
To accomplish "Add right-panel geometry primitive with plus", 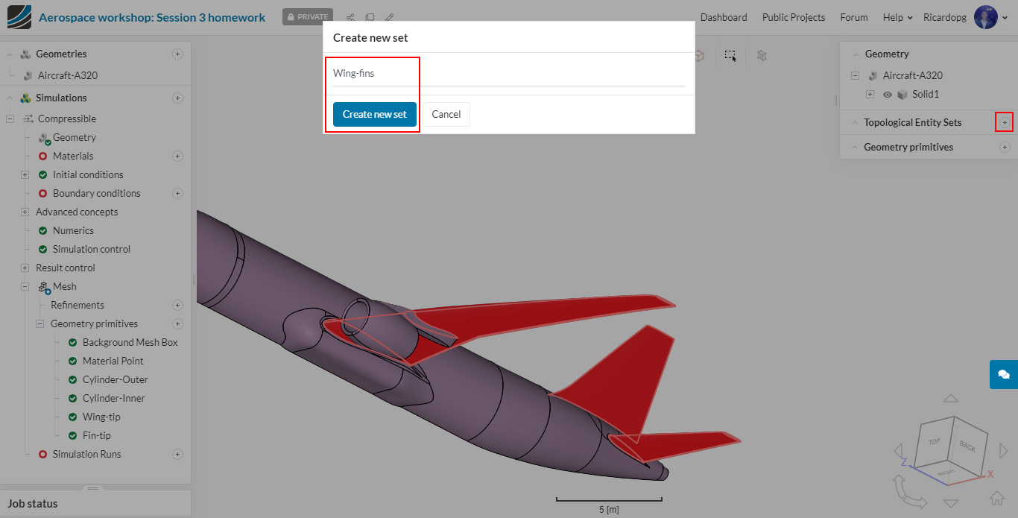I will point(1005,147).
